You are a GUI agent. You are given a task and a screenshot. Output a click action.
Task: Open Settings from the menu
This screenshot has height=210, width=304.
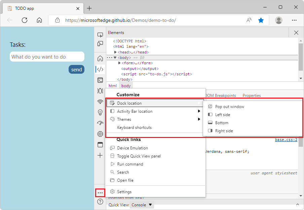(x=155, y=192)
